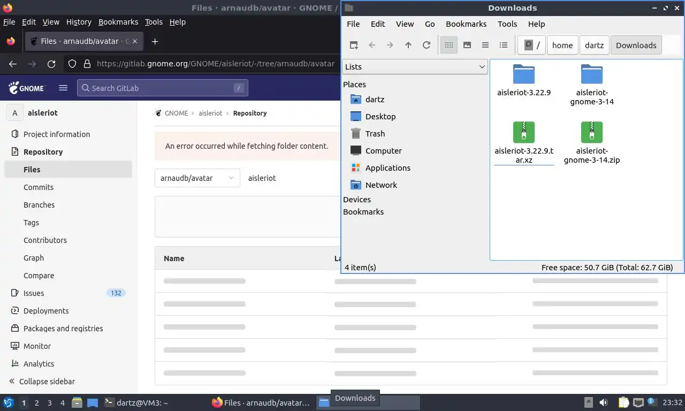The height and width of the screenshot is (411, 685).
Task: Click the volume icon in the system tray
Action: (x=604, y=402)
